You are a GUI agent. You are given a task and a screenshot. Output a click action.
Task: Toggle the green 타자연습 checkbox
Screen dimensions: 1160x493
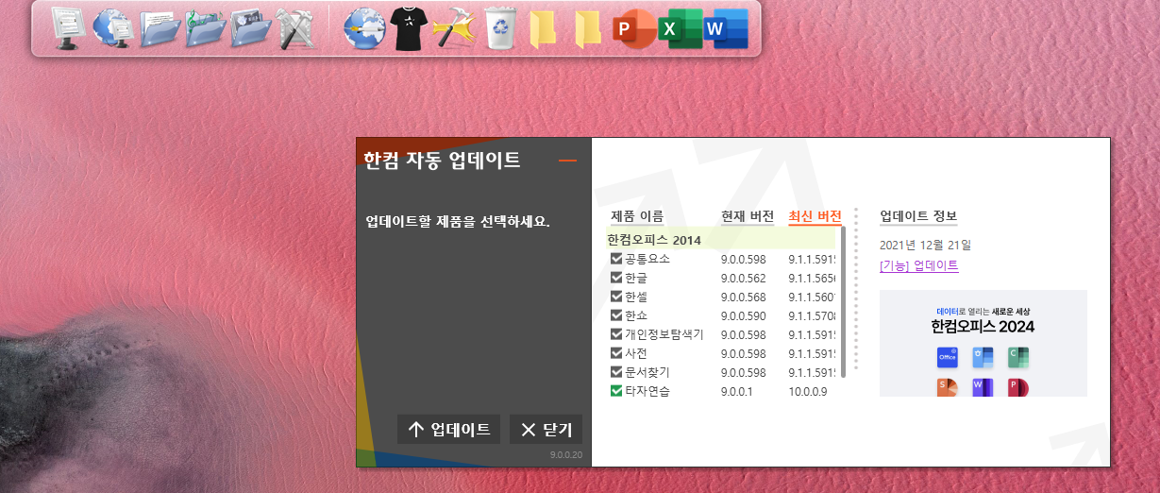tap(616, 391)
